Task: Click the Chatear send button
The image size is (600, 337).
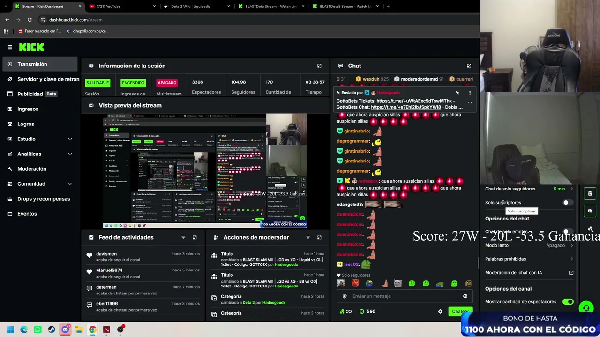Action: [460, 312]
